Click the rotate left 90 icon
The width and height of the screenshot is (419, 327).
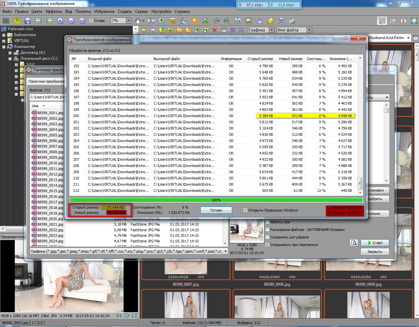click(x=216, y=21)
